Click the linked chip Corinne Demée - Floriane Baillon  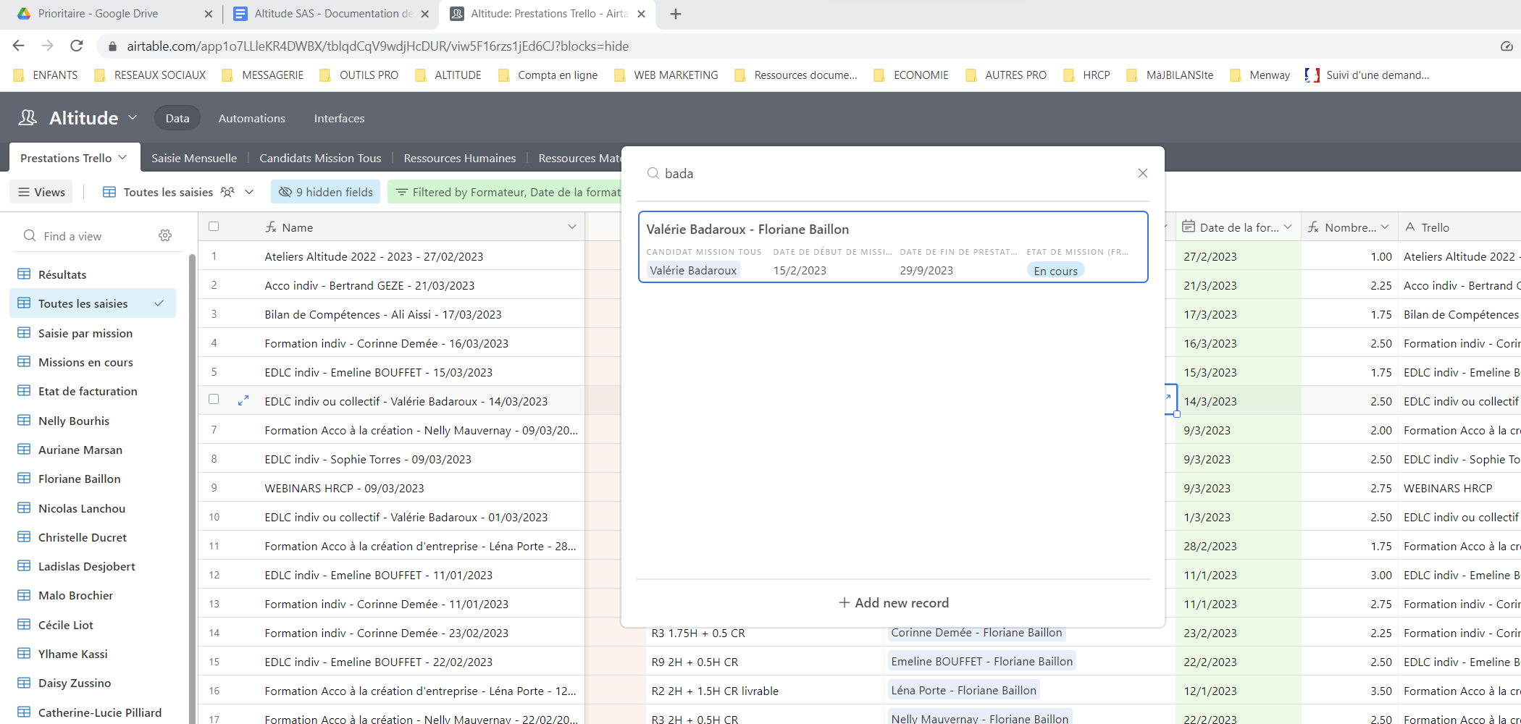pyautogui.click(x=976, y=632)
